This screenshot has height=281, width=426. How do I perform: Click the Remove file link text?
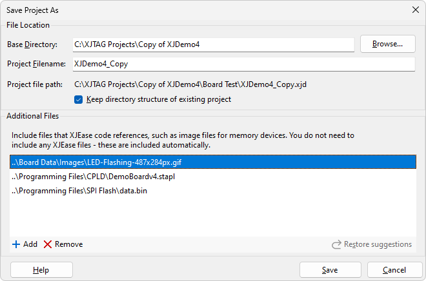[x=68, y=244]
